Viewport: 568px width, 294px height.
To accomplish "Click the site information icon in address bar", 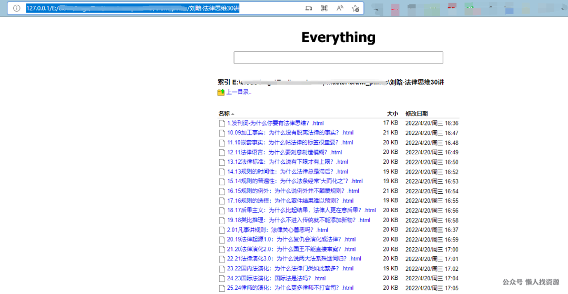I will point(17,8).
